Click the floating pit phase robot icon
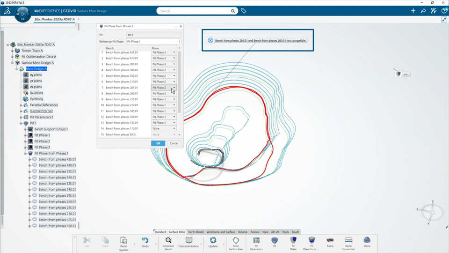The image size is (449, 253). 398,74
